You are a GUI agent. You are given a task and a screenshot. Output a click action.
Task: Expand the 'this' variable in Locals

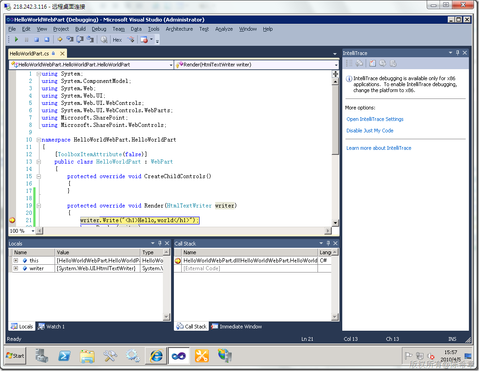point(16,260)
